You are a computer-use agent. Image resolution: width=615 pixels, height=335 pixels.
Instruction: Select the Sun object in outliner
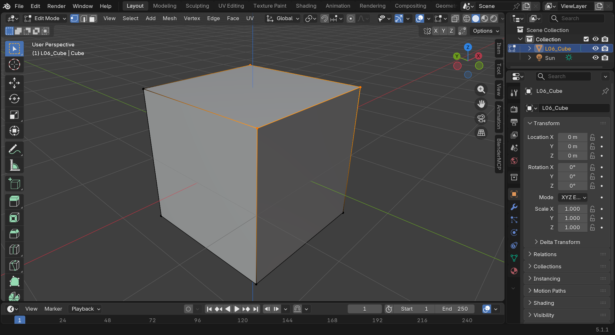click(x=550, y=58)
